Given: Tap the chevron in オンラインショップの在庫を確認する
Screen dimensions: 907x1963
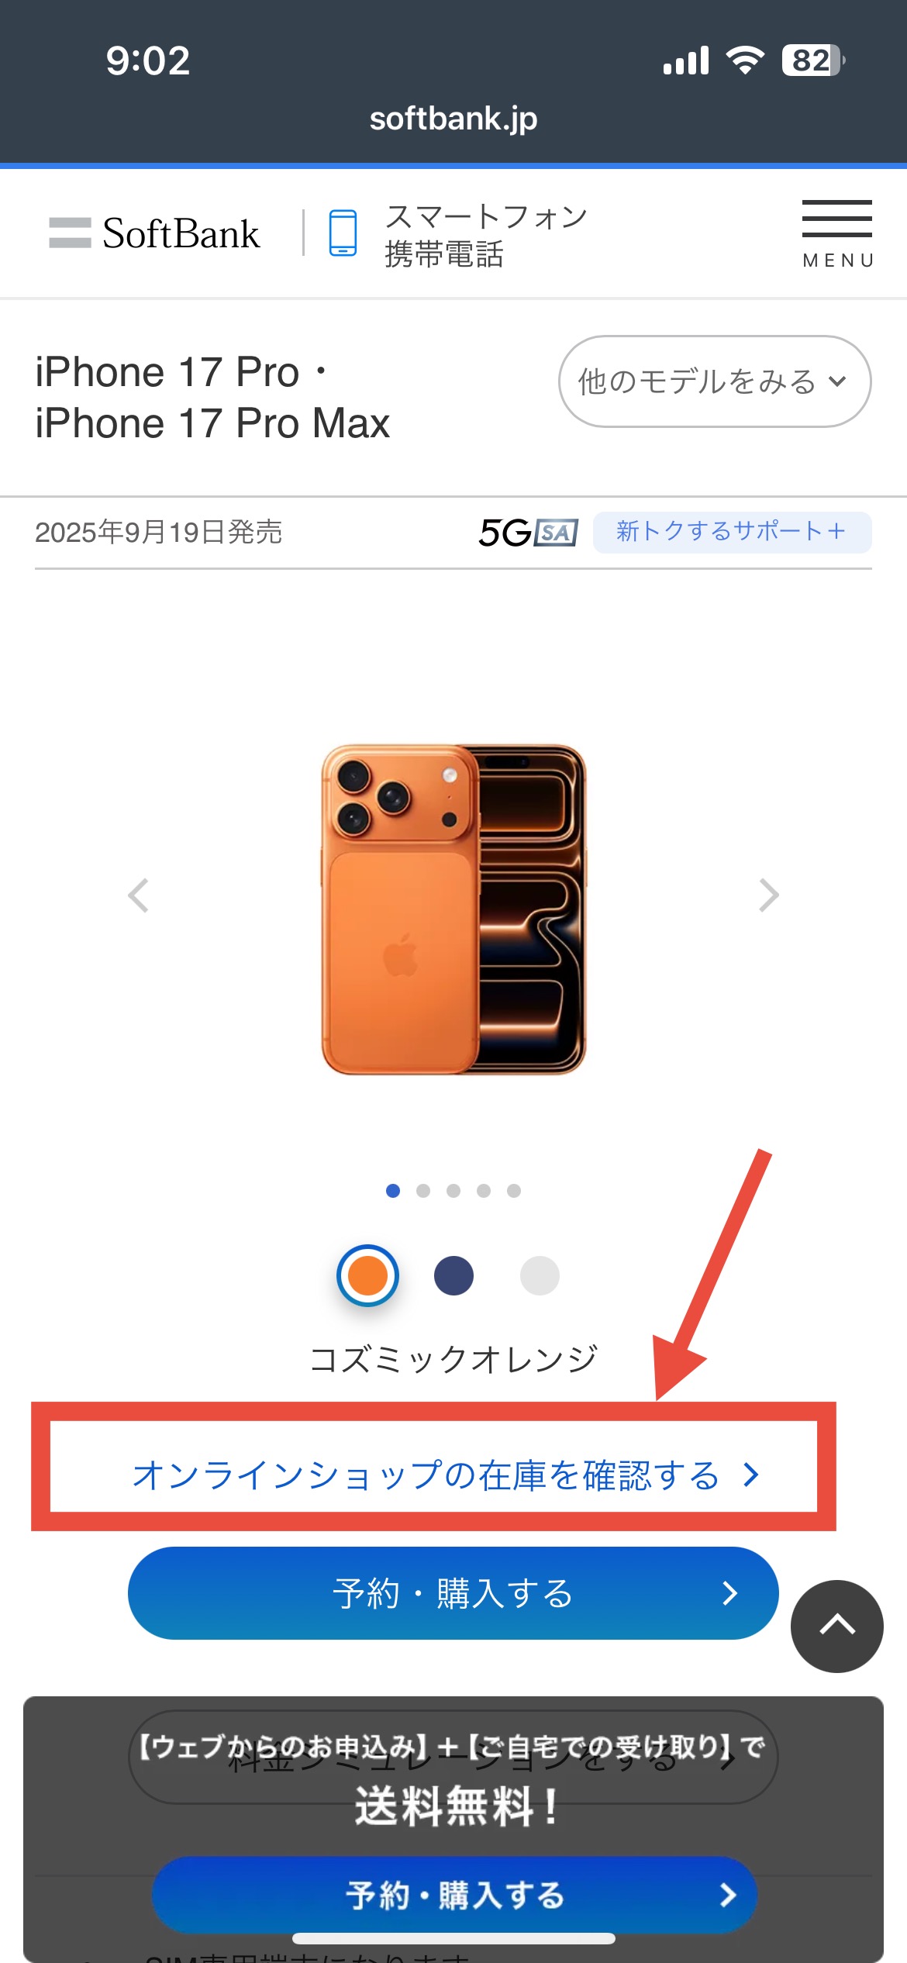Looking at the screenshot, I should point(750,1475).
